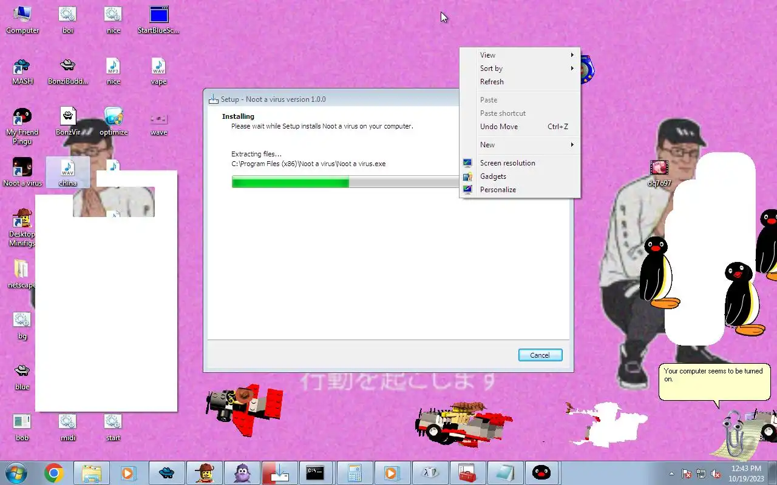
Task: Select the My Friend Pingu icon
Action: pyautogui.click(x=22, y=126)
